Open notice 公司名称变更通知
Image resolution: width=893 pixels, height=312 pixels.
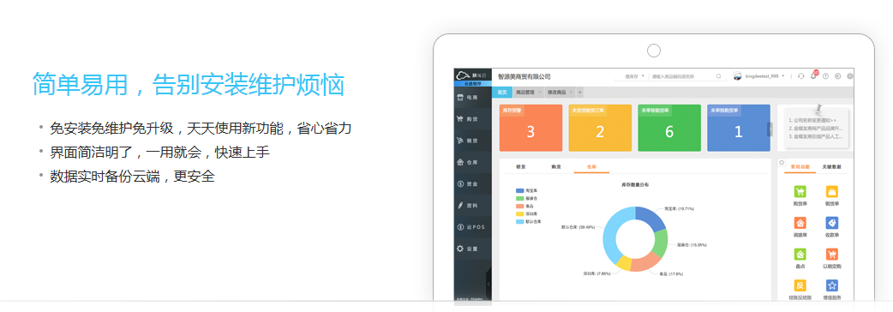tap(812, 121)
